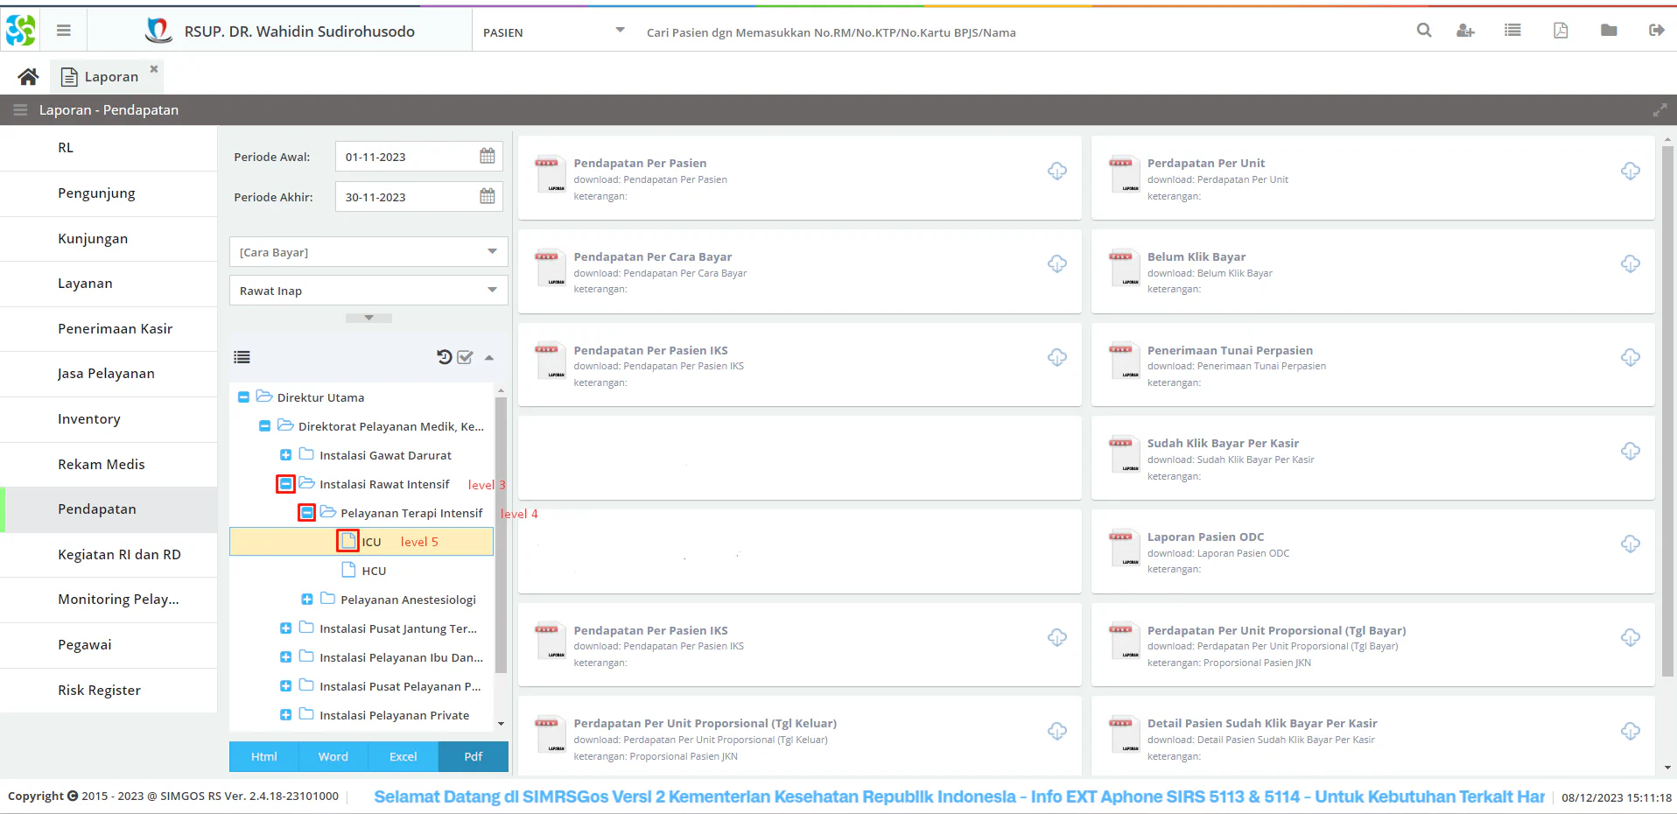Open Periode Akhir calendar picker

coord(488,197)
